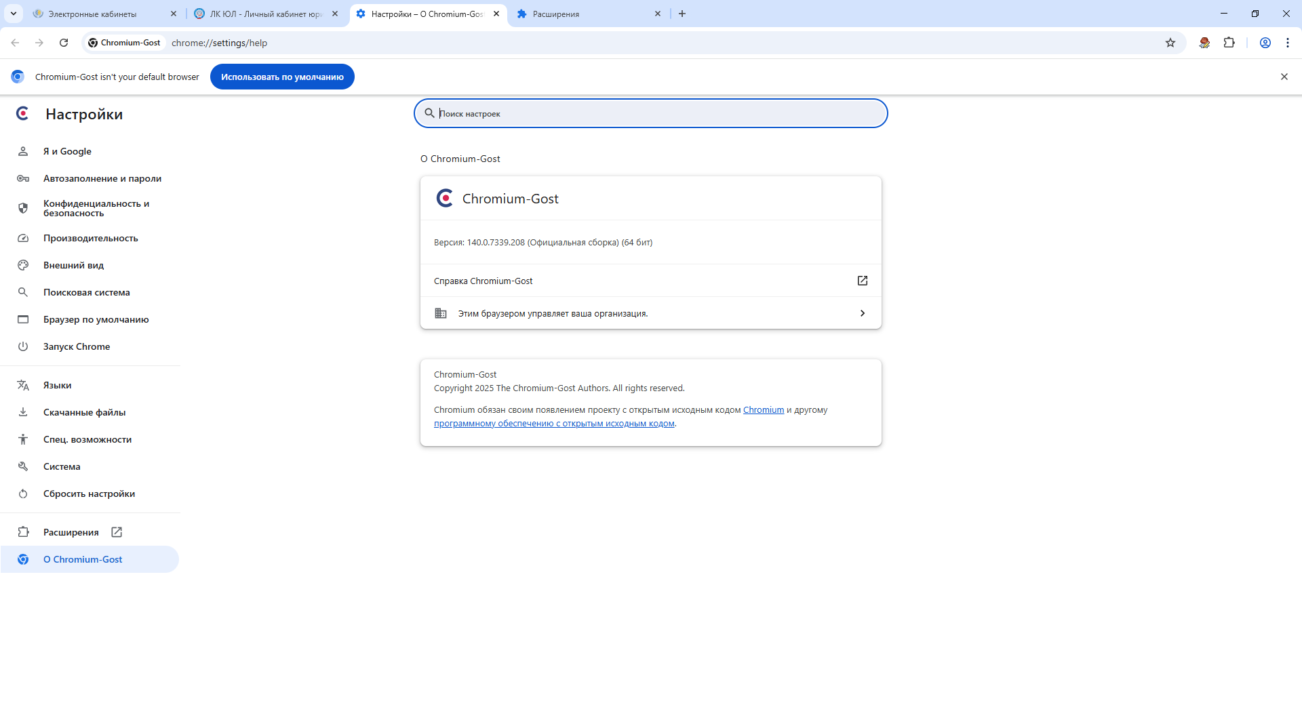Close the Настройки settings tab
This screenshot has width=1302, height=705.
click(x=496, y=14)
